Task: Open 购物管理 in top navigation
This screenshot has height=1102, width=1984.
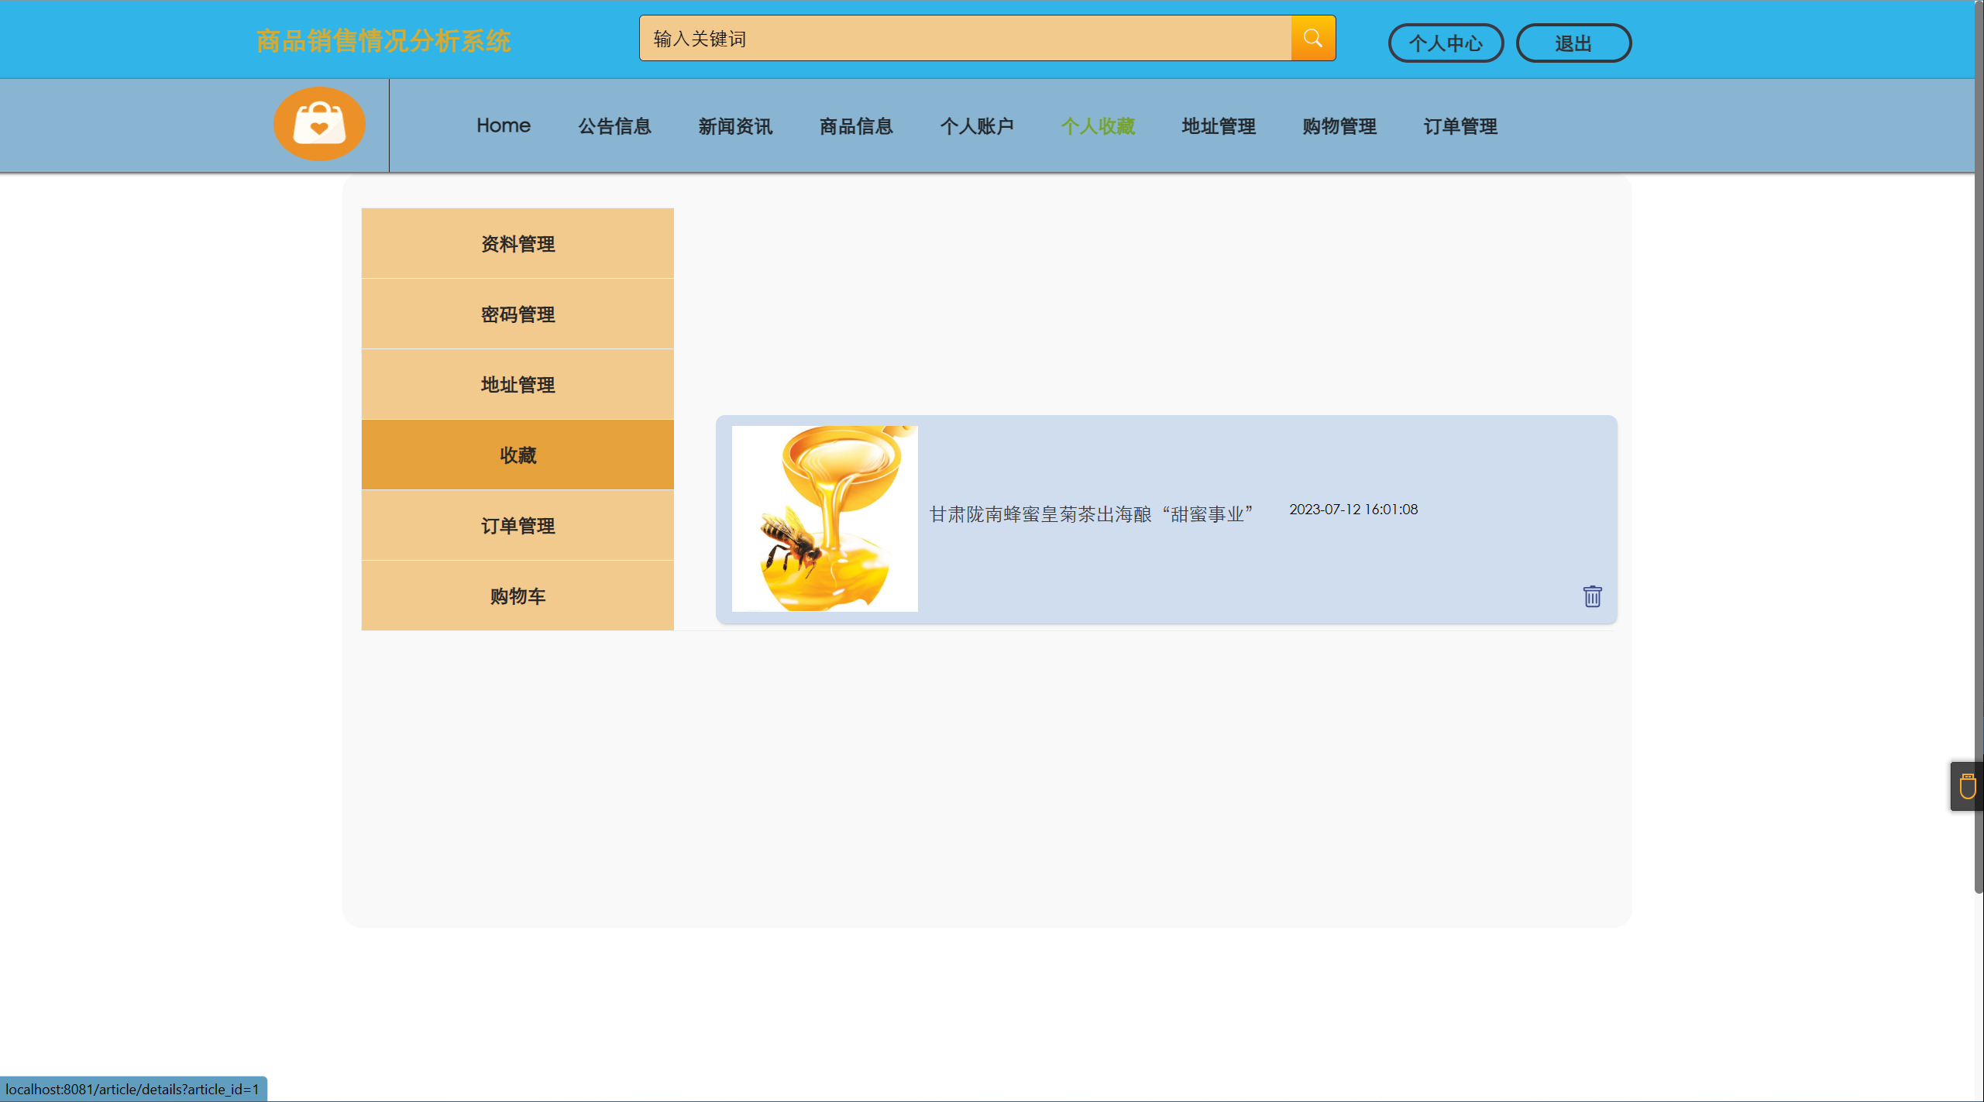Action: (1339, 126)
